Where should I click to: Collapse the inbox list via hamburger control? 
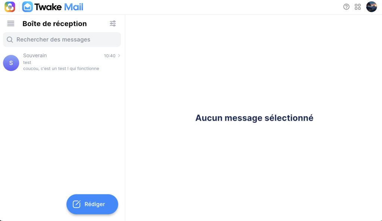10,23
